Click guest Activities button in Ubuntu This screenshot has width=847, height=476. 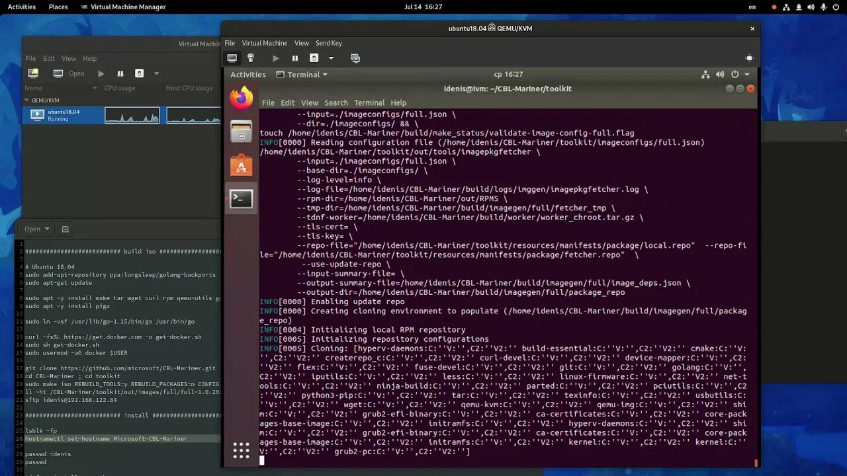(248, 75)
